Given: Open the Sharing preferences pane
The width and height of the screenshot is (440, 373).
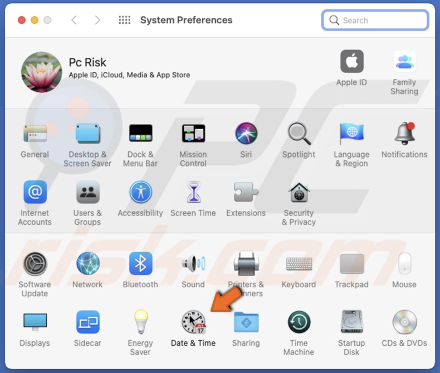Looking at the screenshot, I should coord(246,322).
